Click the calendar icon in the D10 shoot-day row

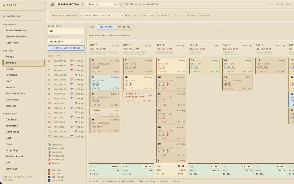coord(76,103)
